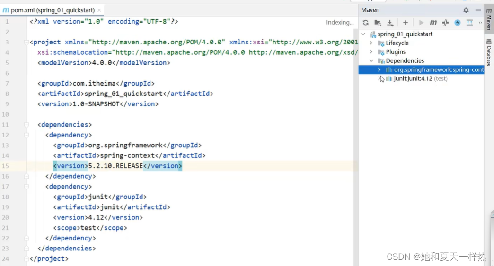The width and height of the screenshot is (494, 266).
Task: Expand org.springframework:spring-context dependency
Action: point(379,69)
